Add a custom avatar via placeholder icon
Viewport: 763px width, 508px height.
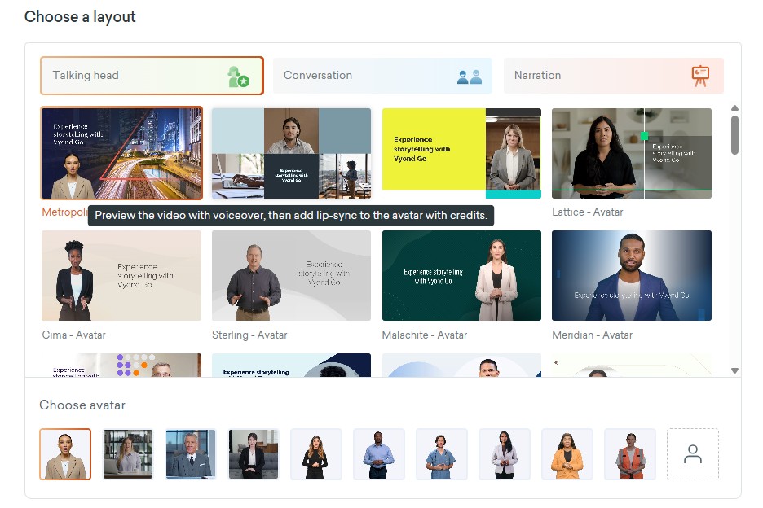click(692, 454)
